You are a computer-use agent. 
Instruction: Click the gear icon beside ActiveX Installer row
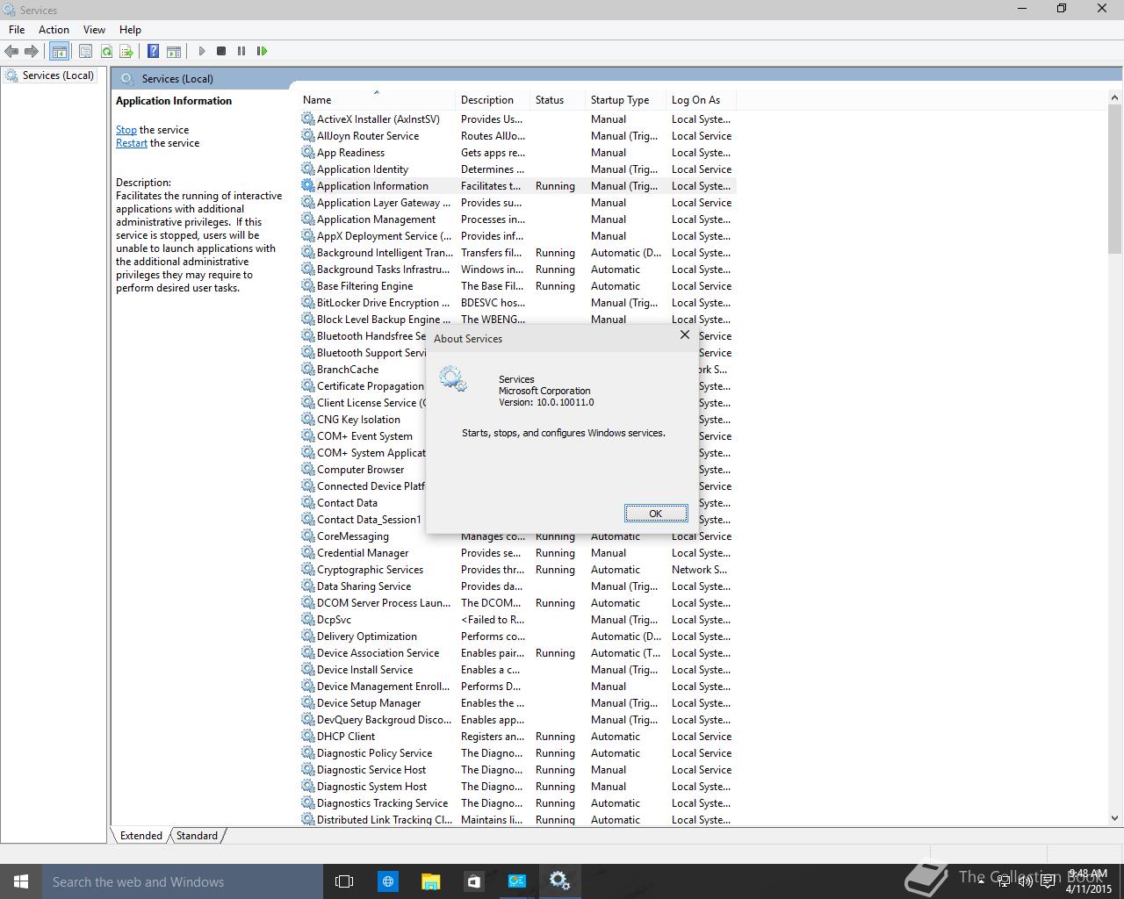pyautogui.click(x=307, y=119)
